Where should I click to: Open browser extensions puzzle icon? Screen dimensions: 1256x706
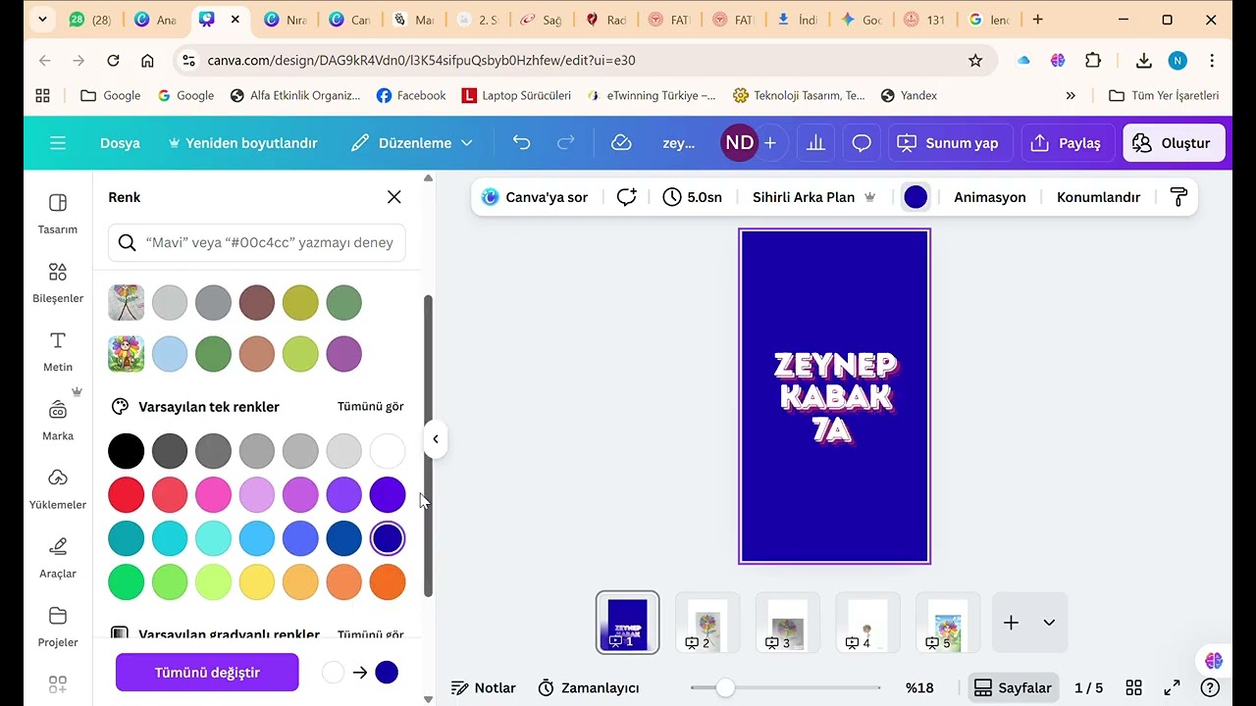[x=1093, y=61]
